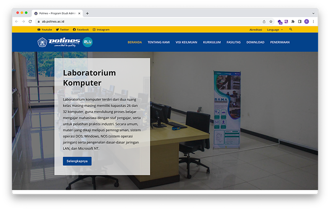
Task: Open the Penerimaan menu item
Action: coord(280,42)
